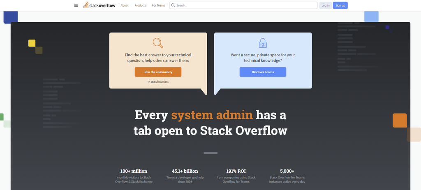Screen dimensions: 421x190
Task: Click the 5,000+ Teams instances statistic
Action: coord(287,171)
